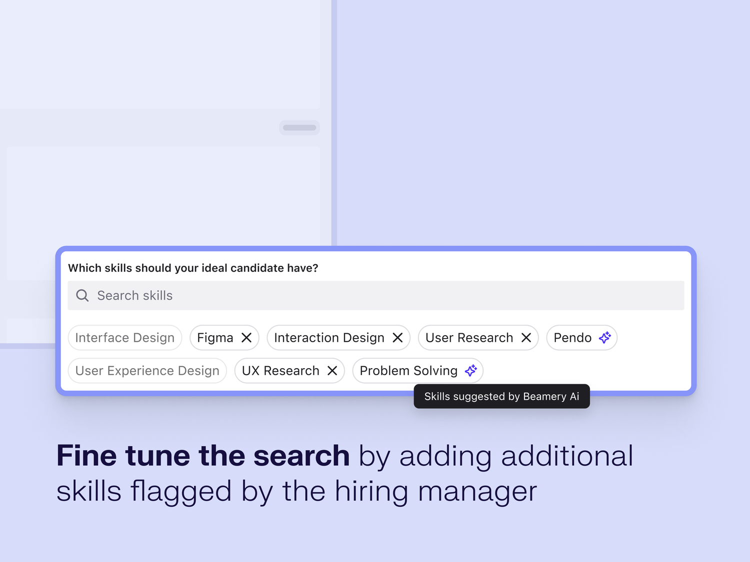
Task: Select the Interface Design skill chip
Action: 124,338
